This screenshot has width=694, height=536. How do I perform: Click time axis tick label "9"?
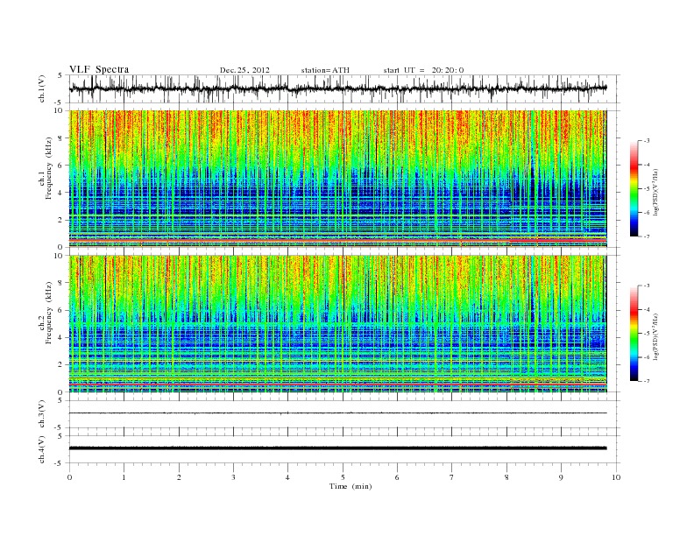(561, 477)
